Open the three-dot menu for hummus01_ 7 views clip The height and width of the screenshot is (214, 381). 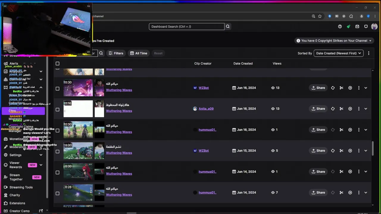359,193
